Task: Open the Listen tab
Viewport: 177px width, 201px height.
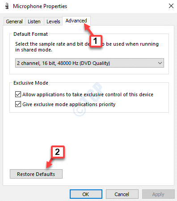Action: click(34, 21)
